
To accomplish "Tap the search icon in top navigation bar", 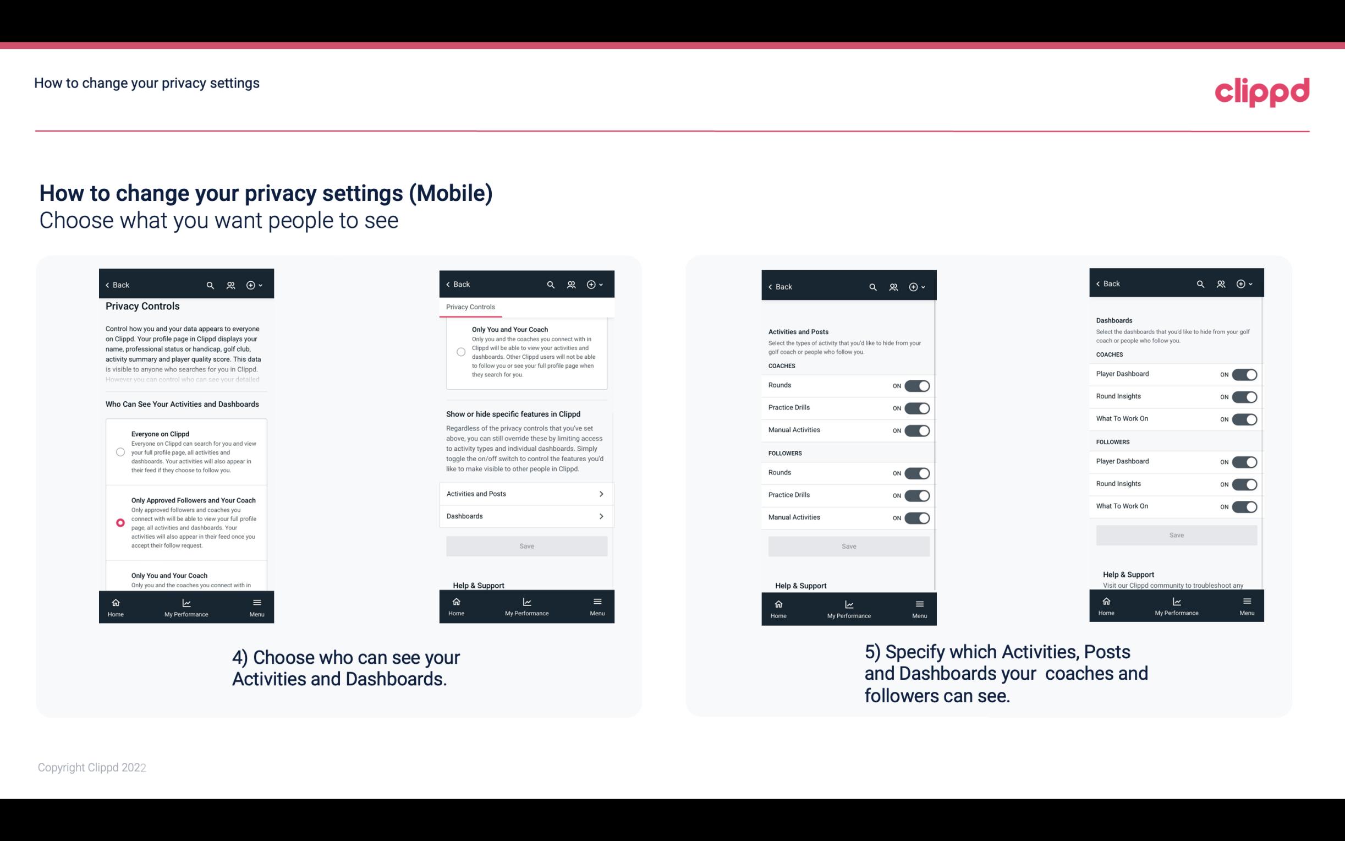I will tap(209, 285).
